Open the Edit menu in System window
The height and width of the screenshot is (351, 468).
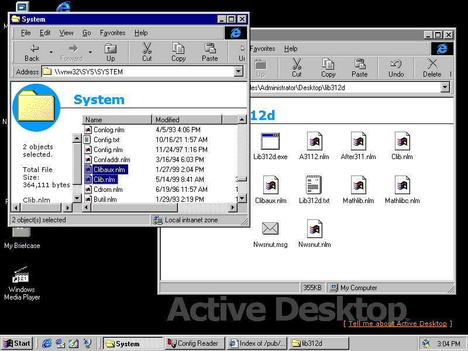(45, 33)
